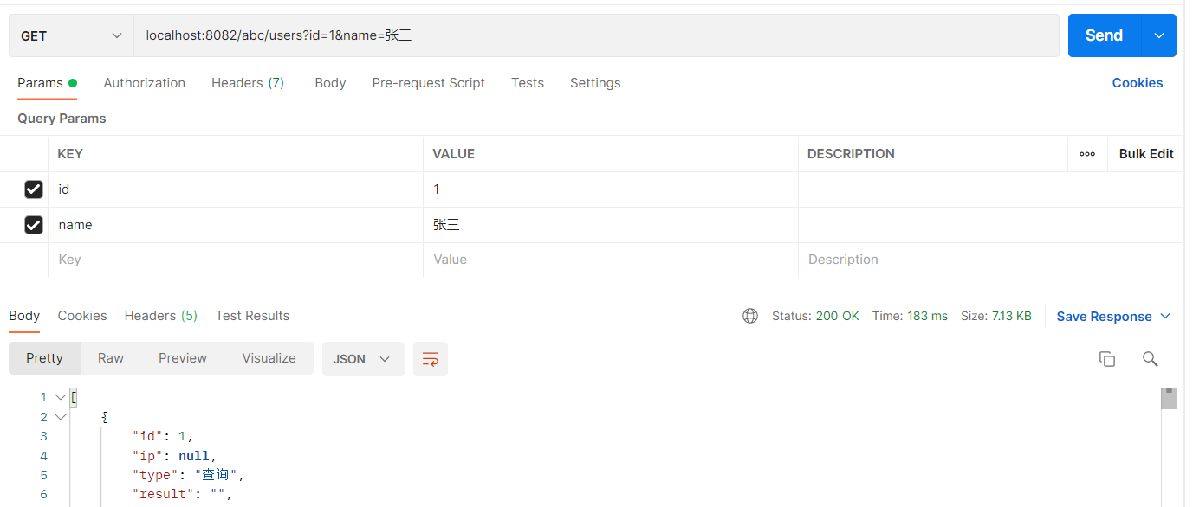The width and height of the screenshot is (1193, 507).
Task: Click Bulk Edit
Action: click(x=1146, y=154)
